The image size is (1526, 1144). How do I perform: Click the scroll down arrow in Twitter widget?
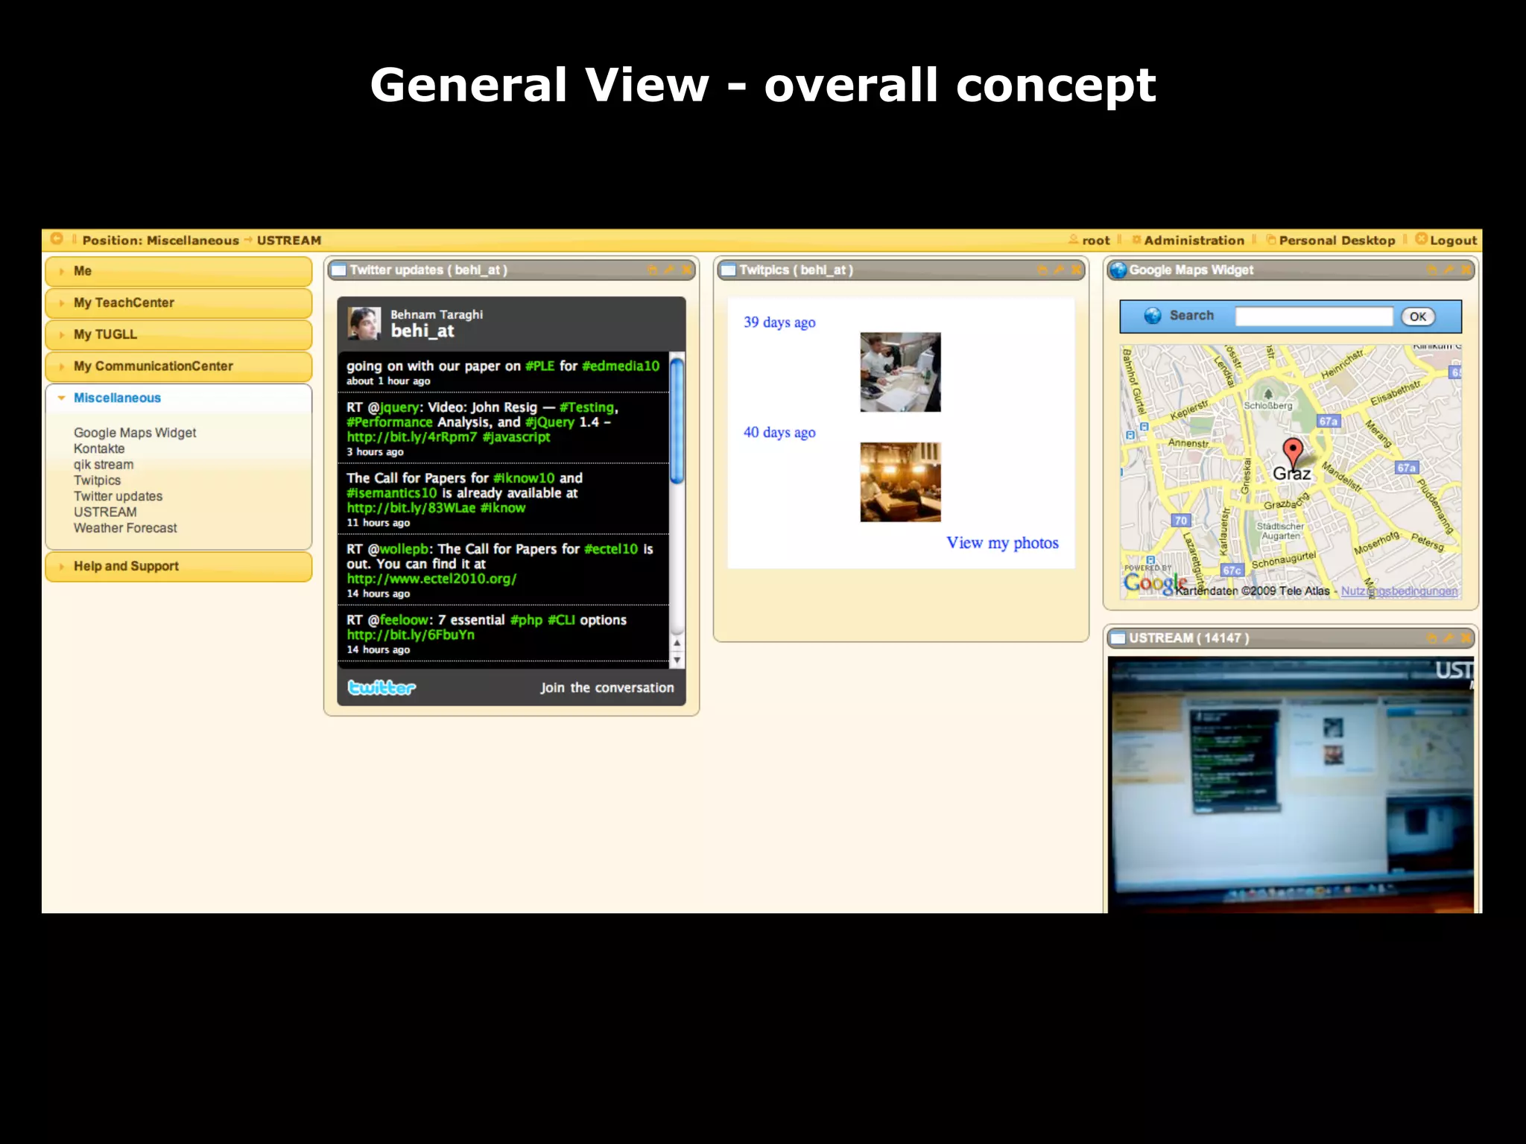coord(677,660)
